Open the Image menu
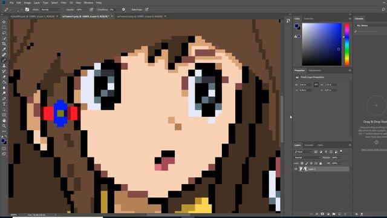Screen dimensions: 387x218 tap(27, 2)
